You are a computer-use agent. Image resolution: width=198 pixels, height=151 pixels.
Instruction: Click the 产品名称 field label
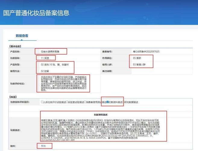point(15,52)
